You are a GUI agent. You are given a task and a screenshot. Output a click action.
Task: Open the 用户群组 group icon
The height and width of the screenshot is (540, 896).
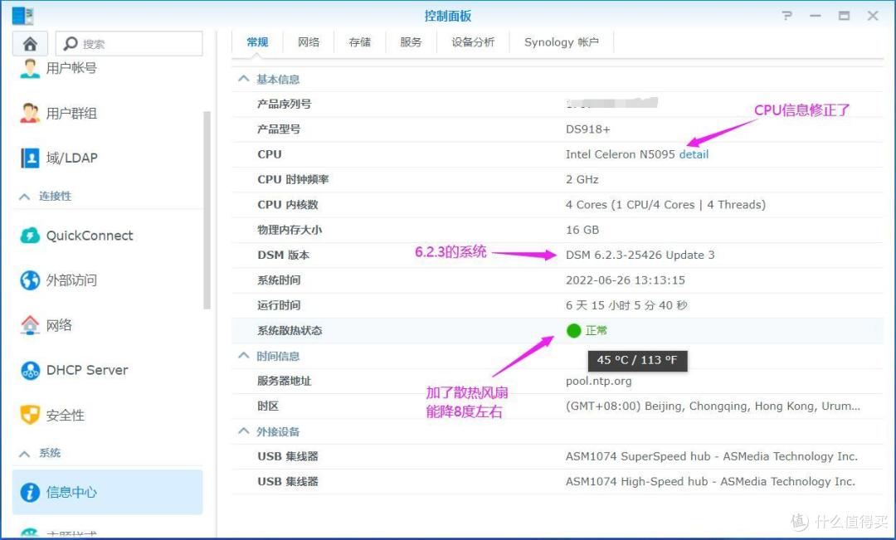tap(30, 113)
